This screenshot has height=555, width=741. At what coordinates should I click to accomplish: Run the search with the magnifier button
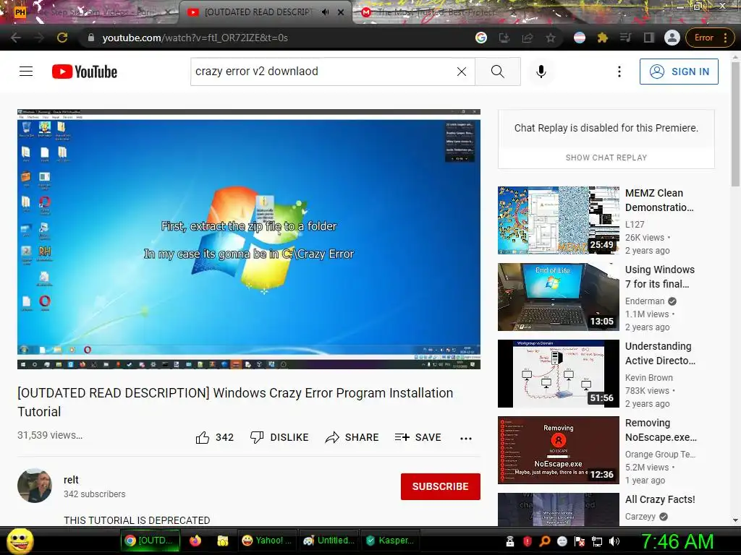(x=498, y=72)
